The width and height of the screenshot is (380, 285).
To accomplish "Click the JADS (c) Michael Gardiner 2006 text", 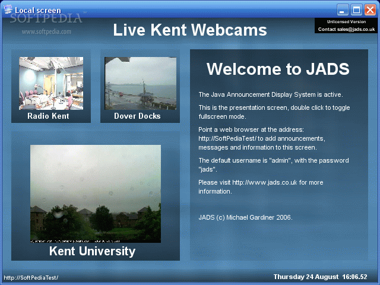I will tap(245, 217).
